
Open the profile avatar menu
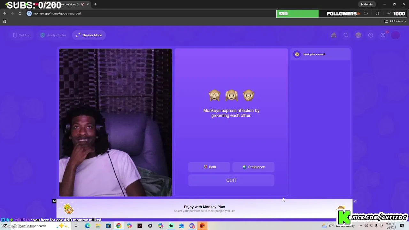[396, 35]
